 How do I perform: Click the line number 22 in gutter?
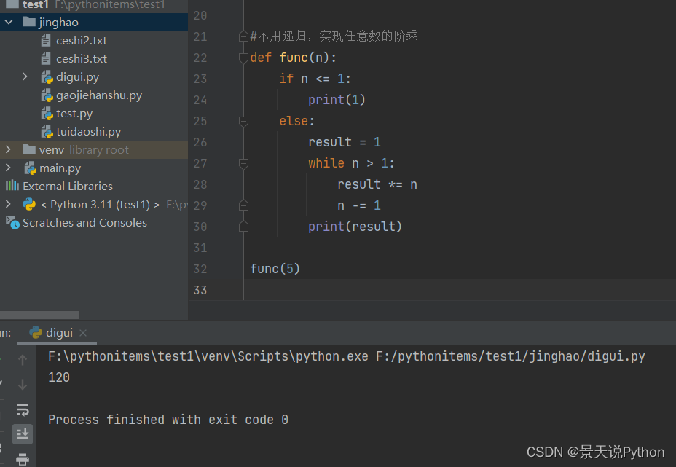click(200, 58)
